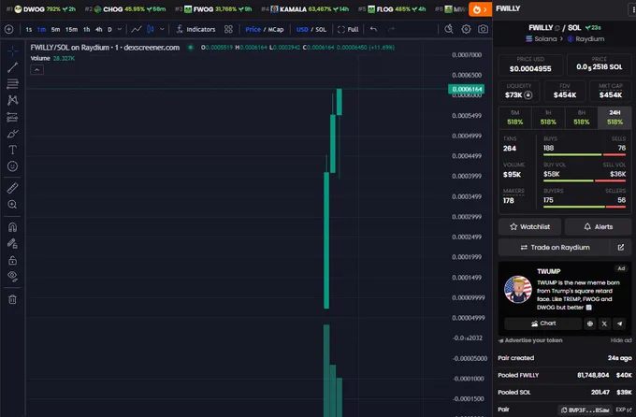636x417 pixels.
Task: Open the TWUMP X (Twitter) link
Action: [x=604, y=324]
